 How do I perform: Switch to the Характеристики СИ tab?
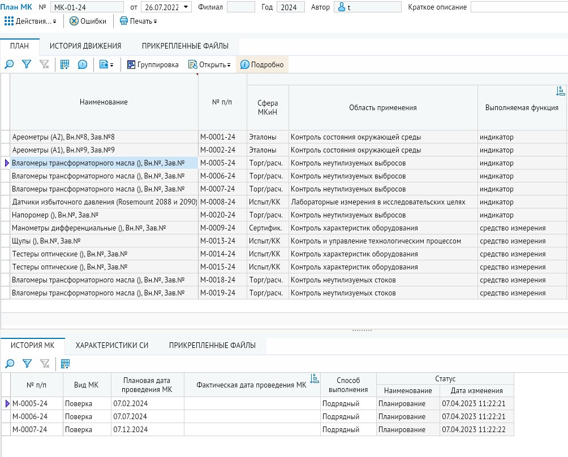coord(111,345)
